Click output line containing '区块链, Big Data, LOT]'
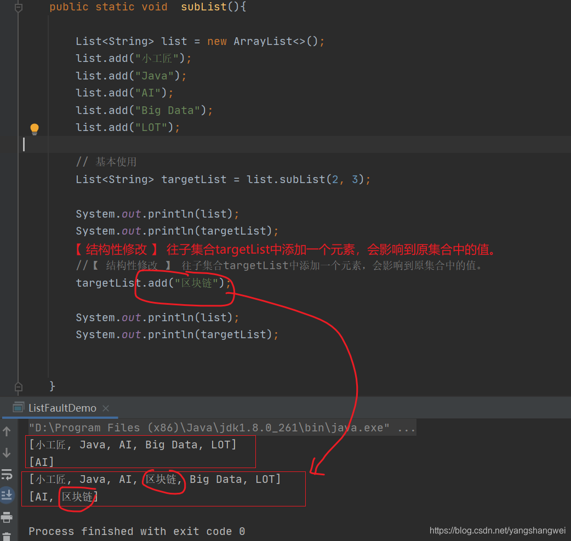The width and height of the screenshot is (571, 541). 155,479
